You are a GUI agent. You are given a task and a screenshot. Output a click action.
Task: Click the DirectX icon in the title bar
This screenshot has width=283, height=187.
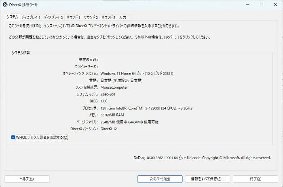pyautogui.click(x=4, y=5)
